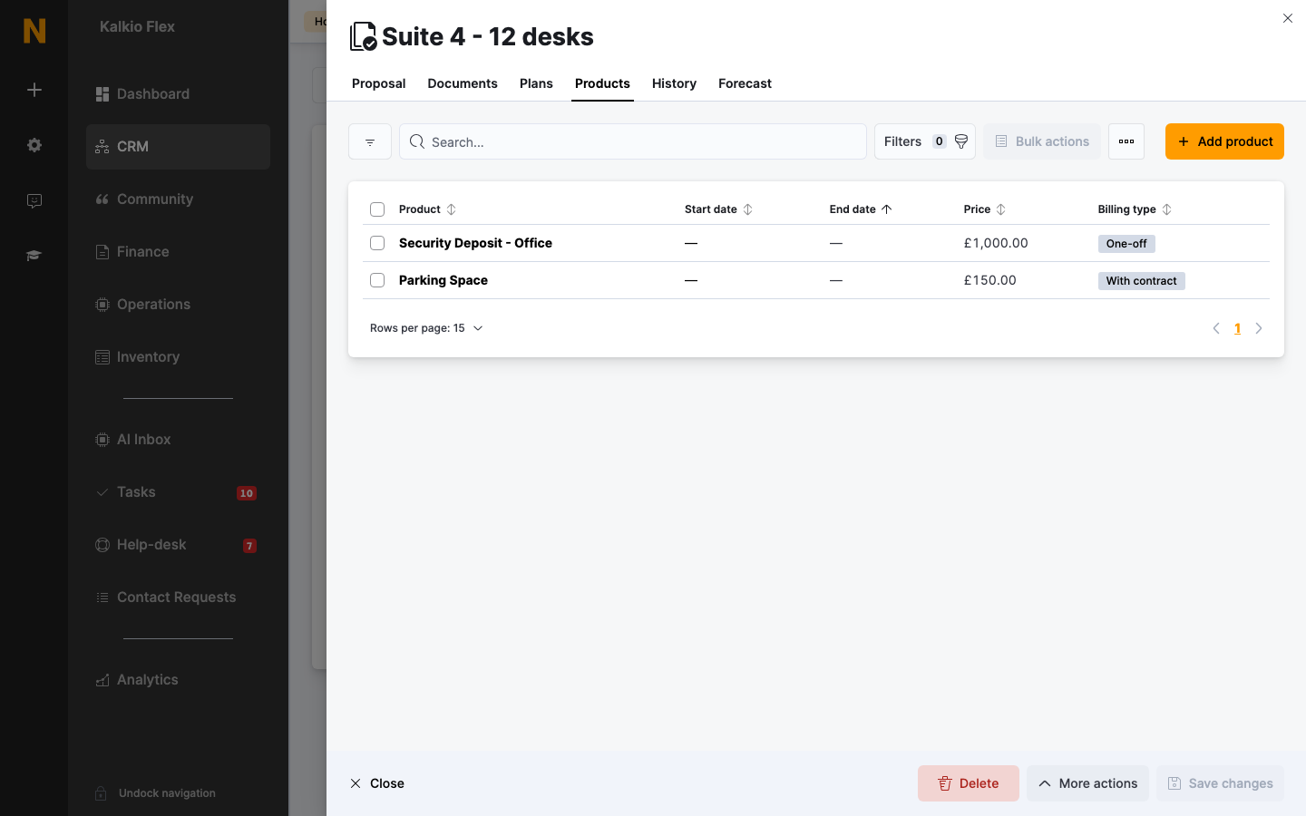Image resolution: width=1306 pixels, height=816 pixels.
Task: Switch to the Documents tab
Action: pos(463,83)
